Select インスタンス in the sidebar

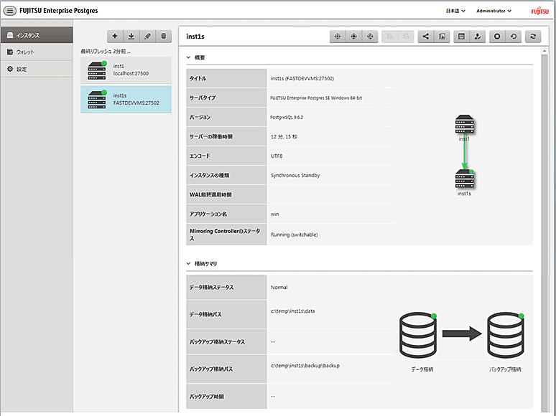click(x=37, y=35)
